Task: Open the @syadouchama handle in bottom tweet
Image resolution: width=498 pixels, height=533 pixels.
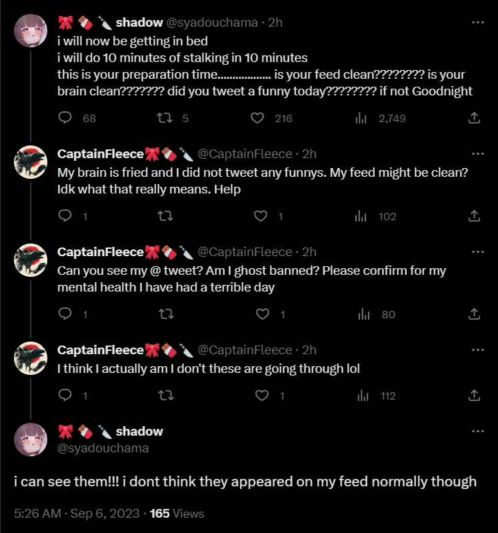Action: (103, 448)
